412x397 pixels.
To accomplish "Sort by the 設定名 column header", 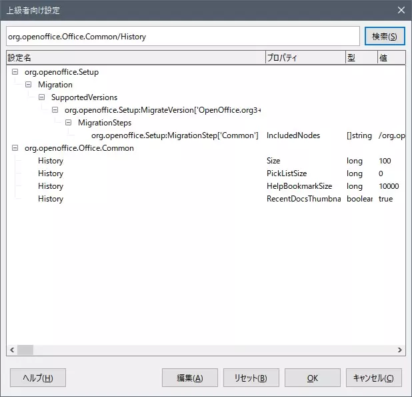I will coord(133,58).
